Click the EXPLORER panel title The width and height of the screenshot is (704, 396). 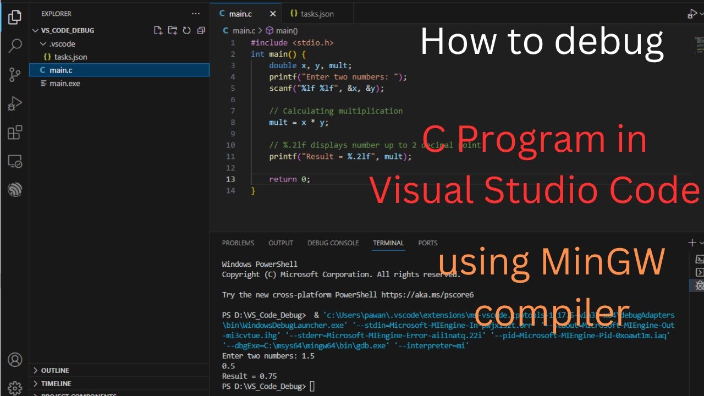tap(56, 14)
